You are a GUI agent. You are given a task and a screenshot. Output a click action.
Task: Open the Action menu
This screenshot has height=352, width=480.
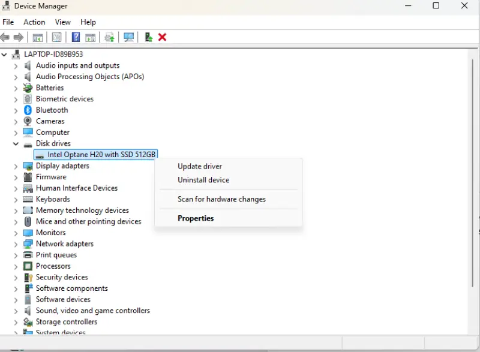(x=34, y=22)
